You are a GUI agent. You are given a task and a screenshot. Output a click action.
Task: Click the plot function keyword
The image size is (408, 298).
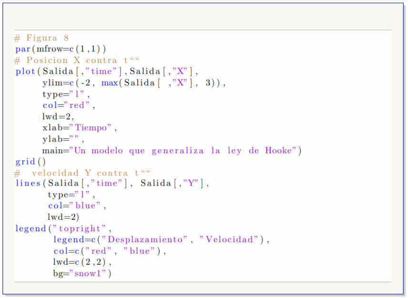(x=25, y=72)
